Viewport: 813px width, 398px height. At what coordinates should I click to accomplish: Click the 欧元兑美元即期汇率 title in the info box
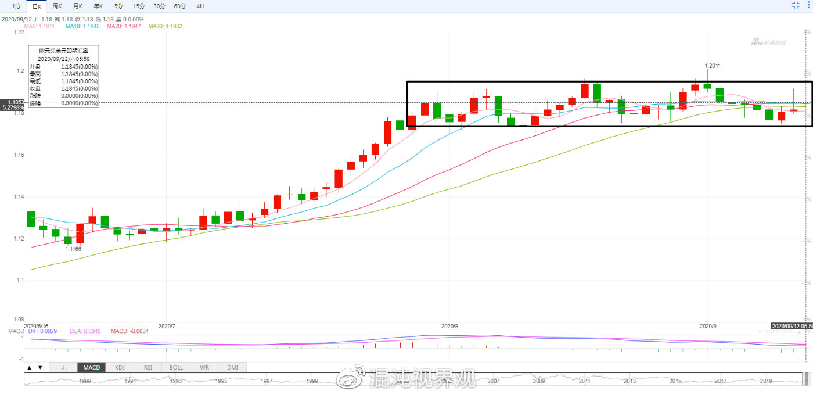(x=64, y=51)
